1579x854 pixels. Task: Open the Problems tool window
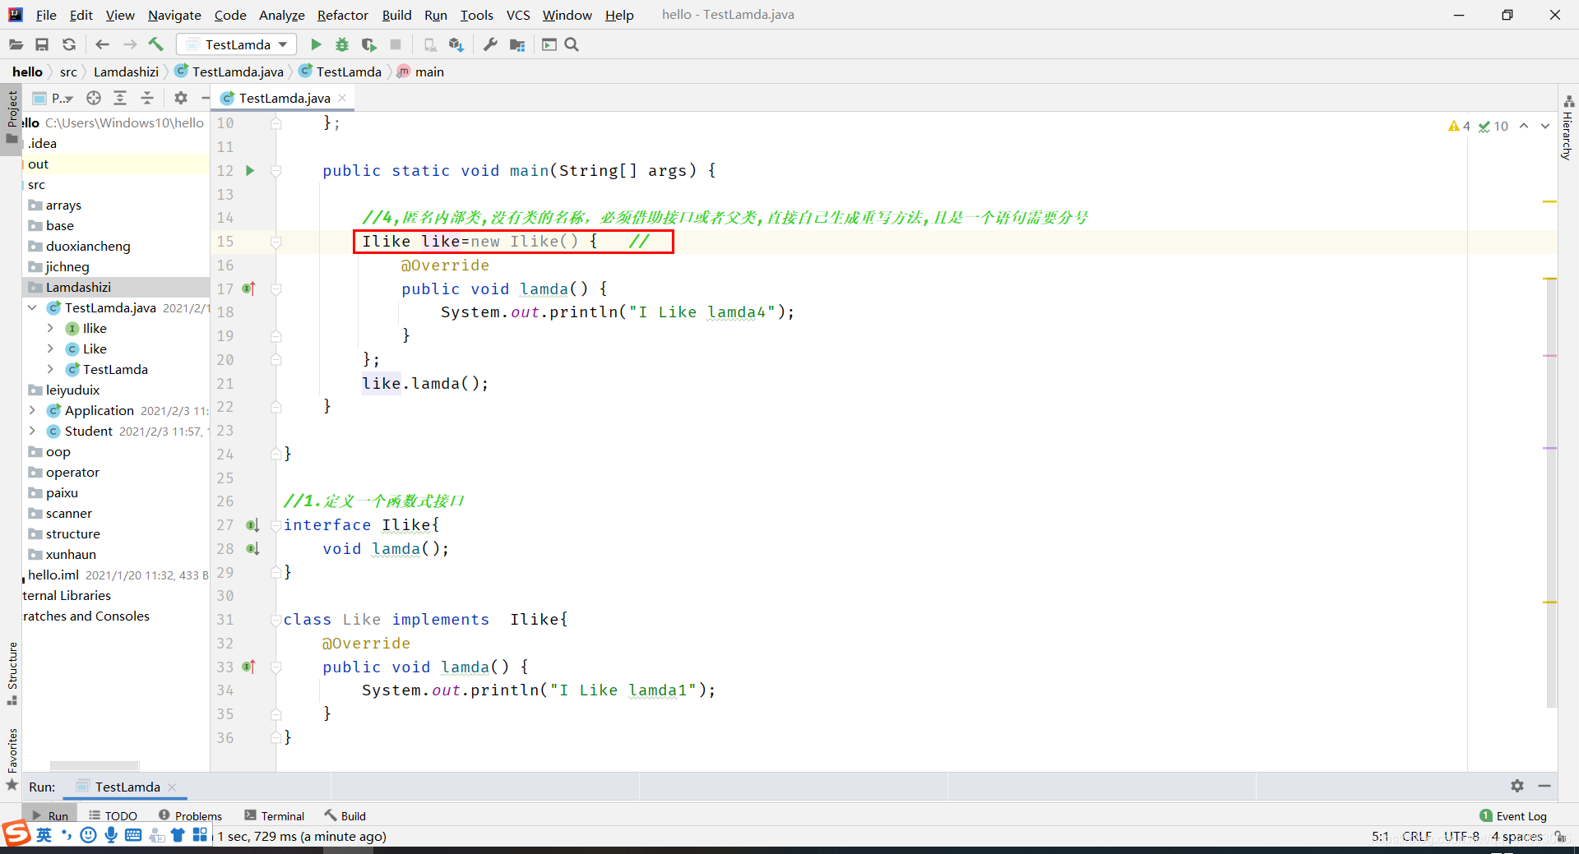[190, 815]
